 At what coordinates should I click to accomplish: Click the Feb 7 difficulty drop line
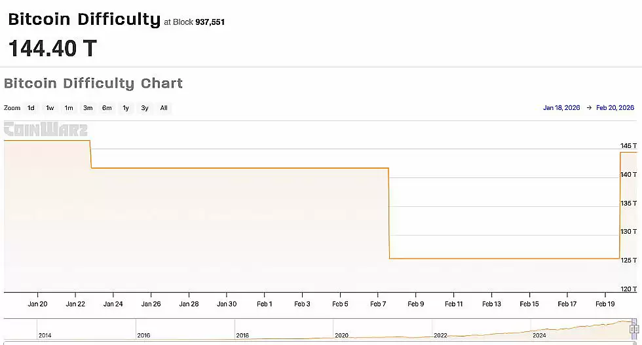[389, 213]
